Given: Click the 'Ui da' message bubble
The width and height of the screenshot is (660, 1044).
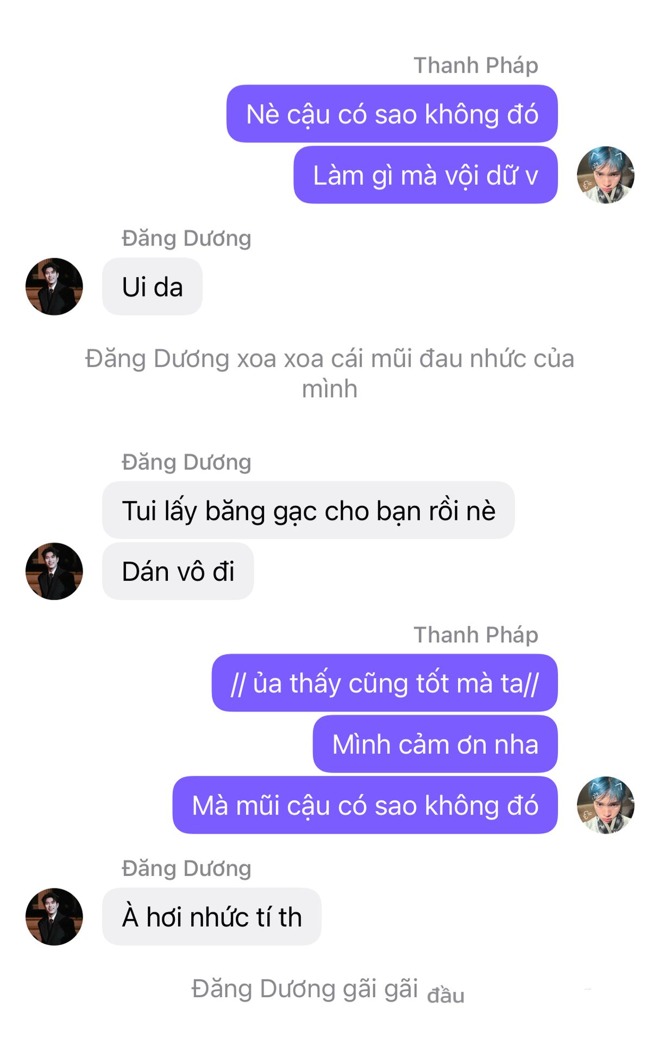Looking at the screenshot, I should pyautogui.click(x=152, y=287).
